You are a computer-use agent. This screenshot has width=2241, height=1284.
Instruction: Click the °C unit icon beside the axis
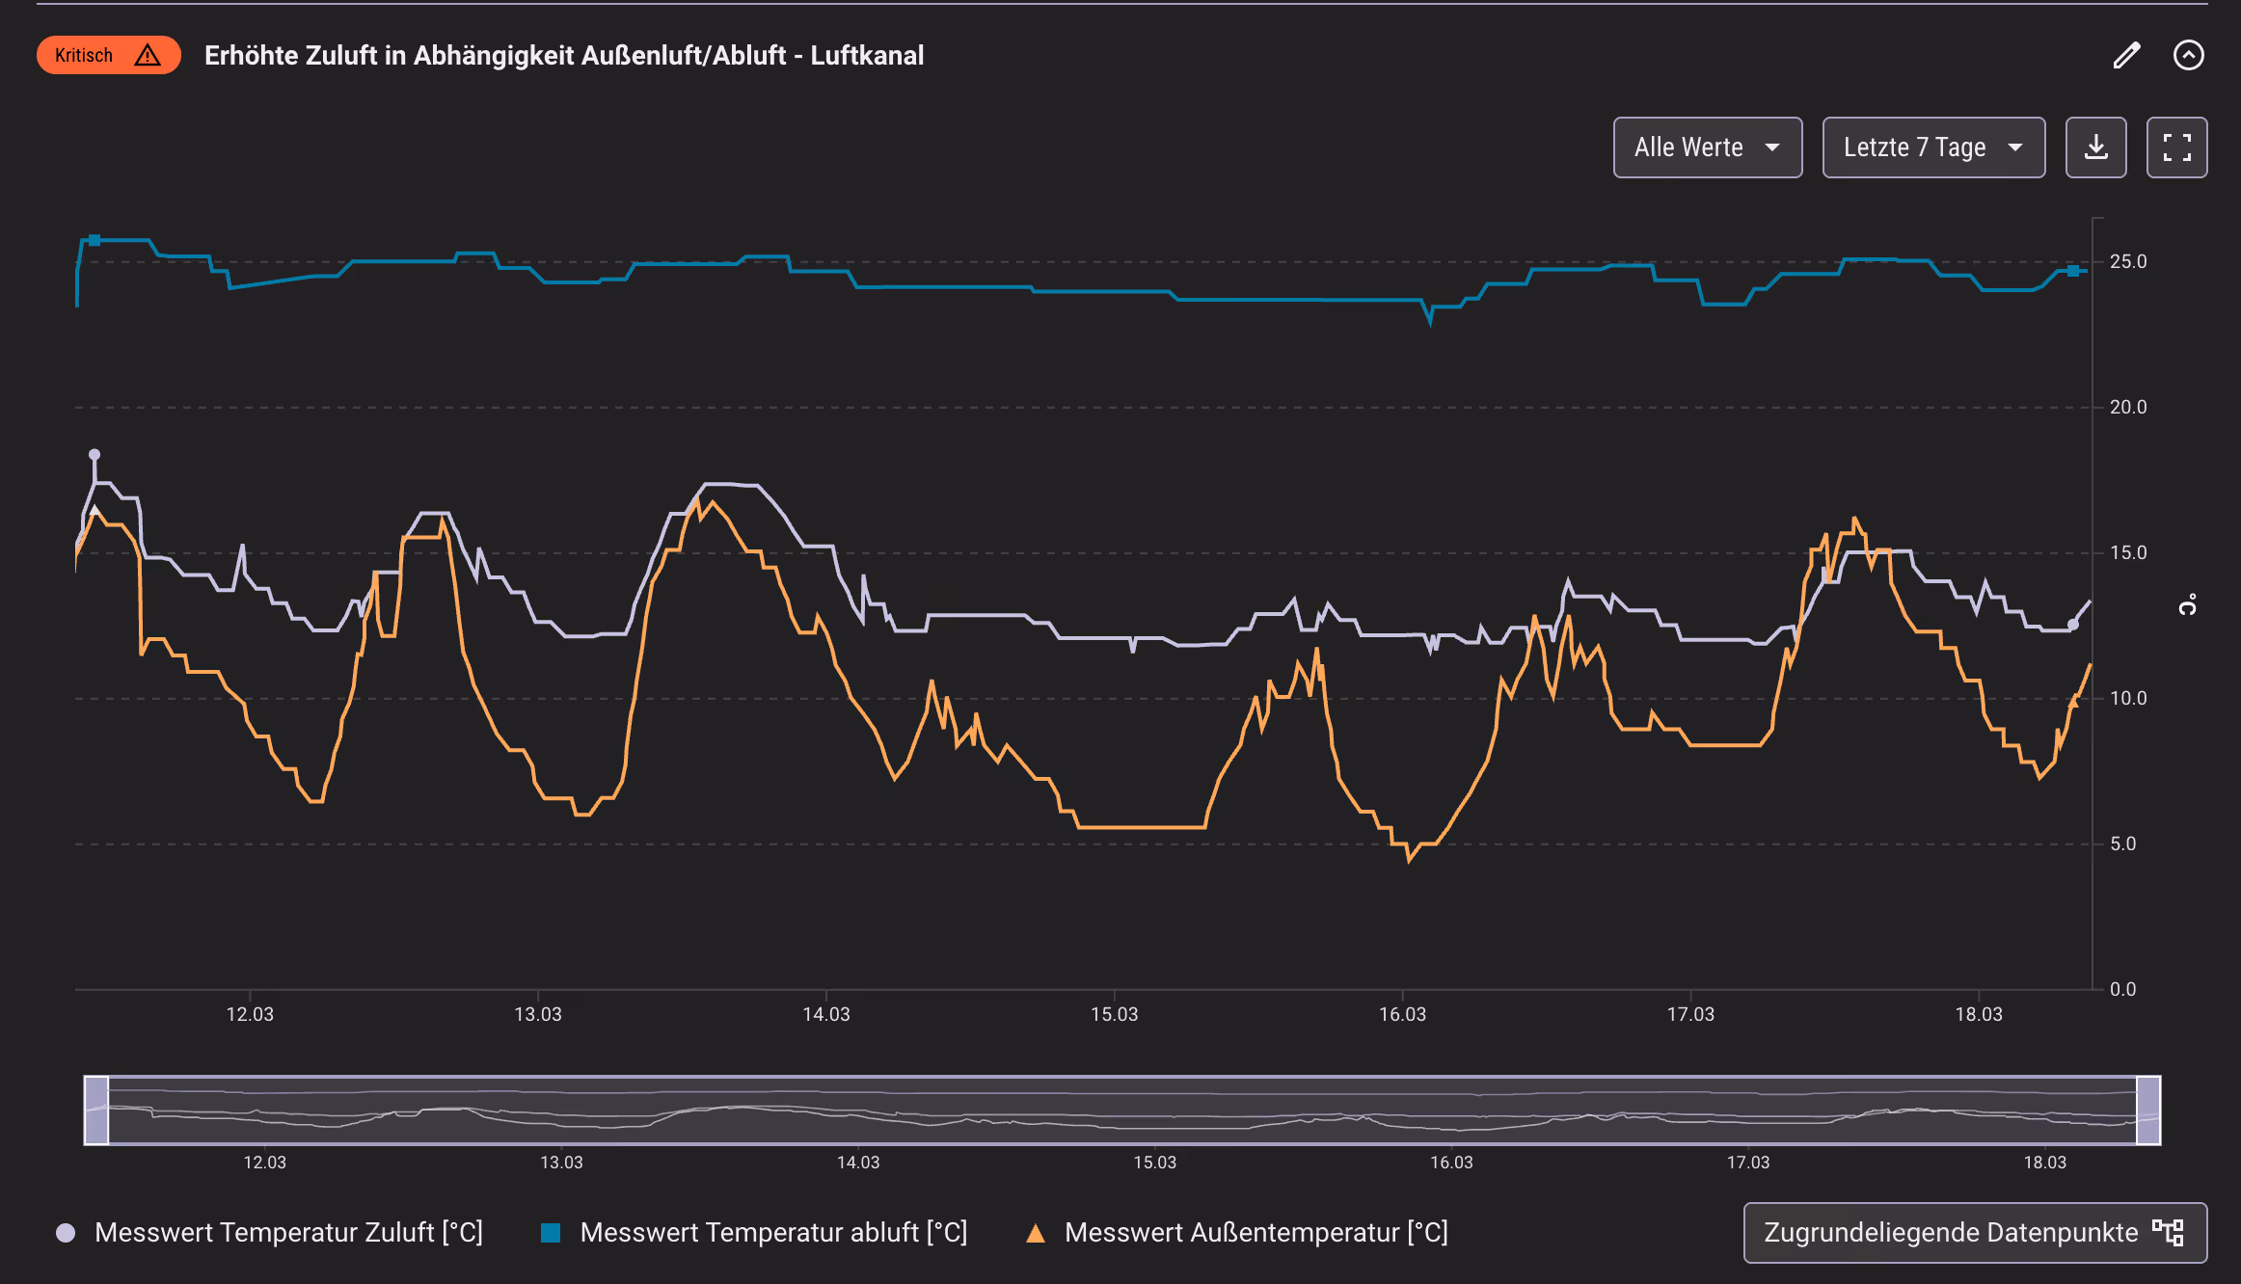2187,603
